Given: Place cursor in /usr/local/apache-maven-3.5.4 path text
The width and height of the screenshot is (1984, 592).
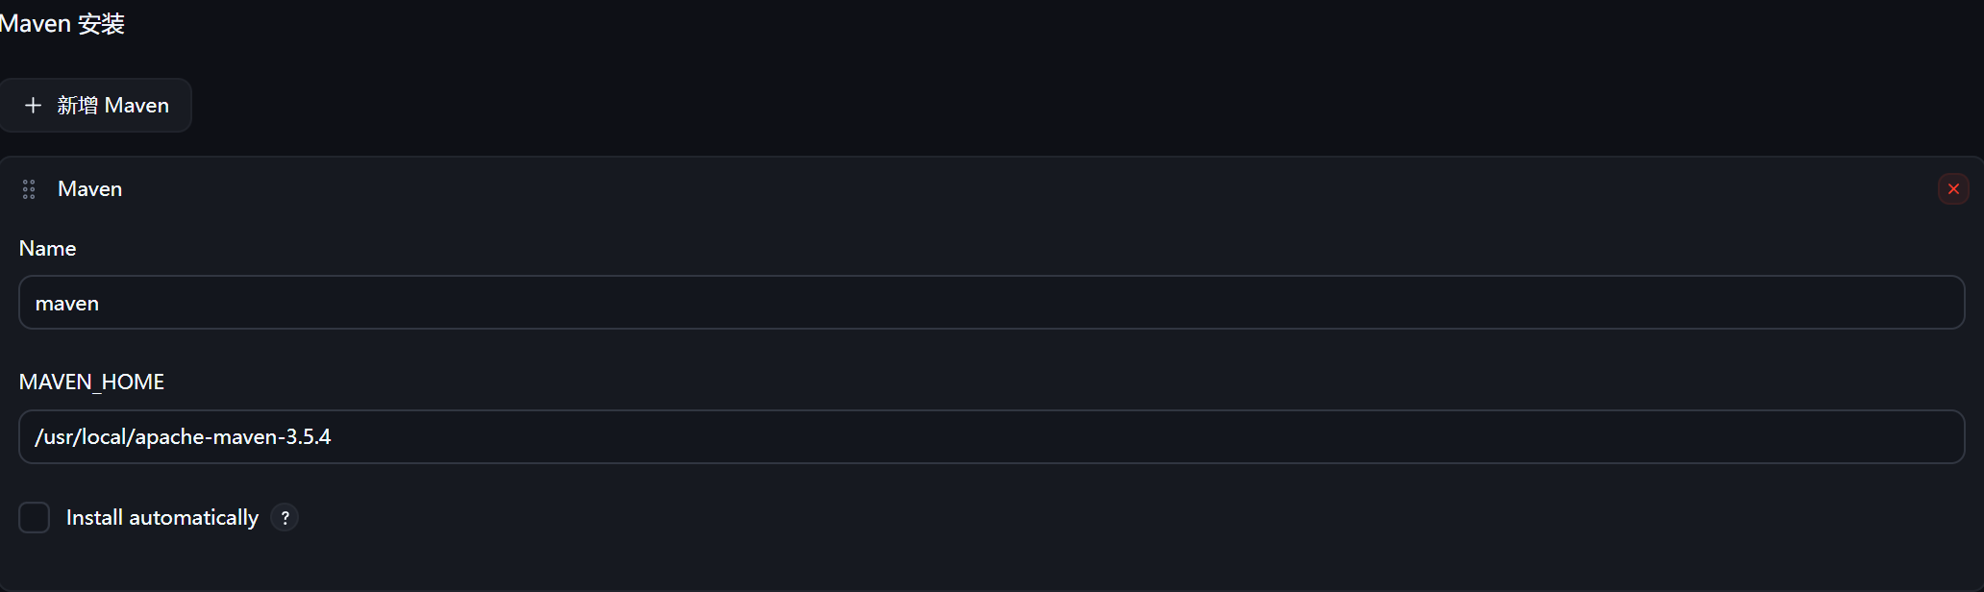Looking at the screenshot, I should coord(183,437).
